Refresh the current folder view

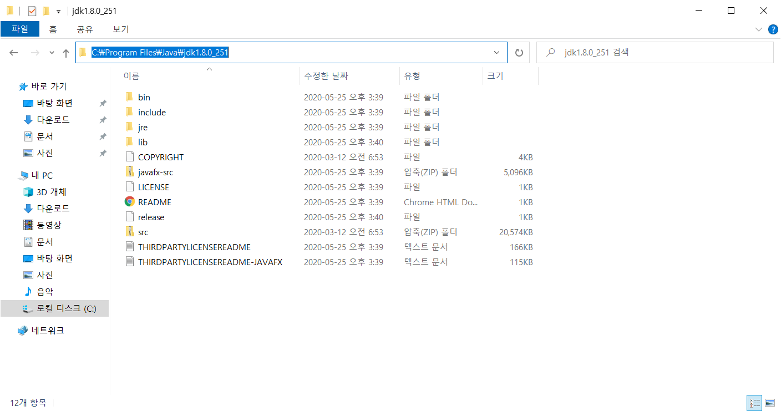coord(519,53)
